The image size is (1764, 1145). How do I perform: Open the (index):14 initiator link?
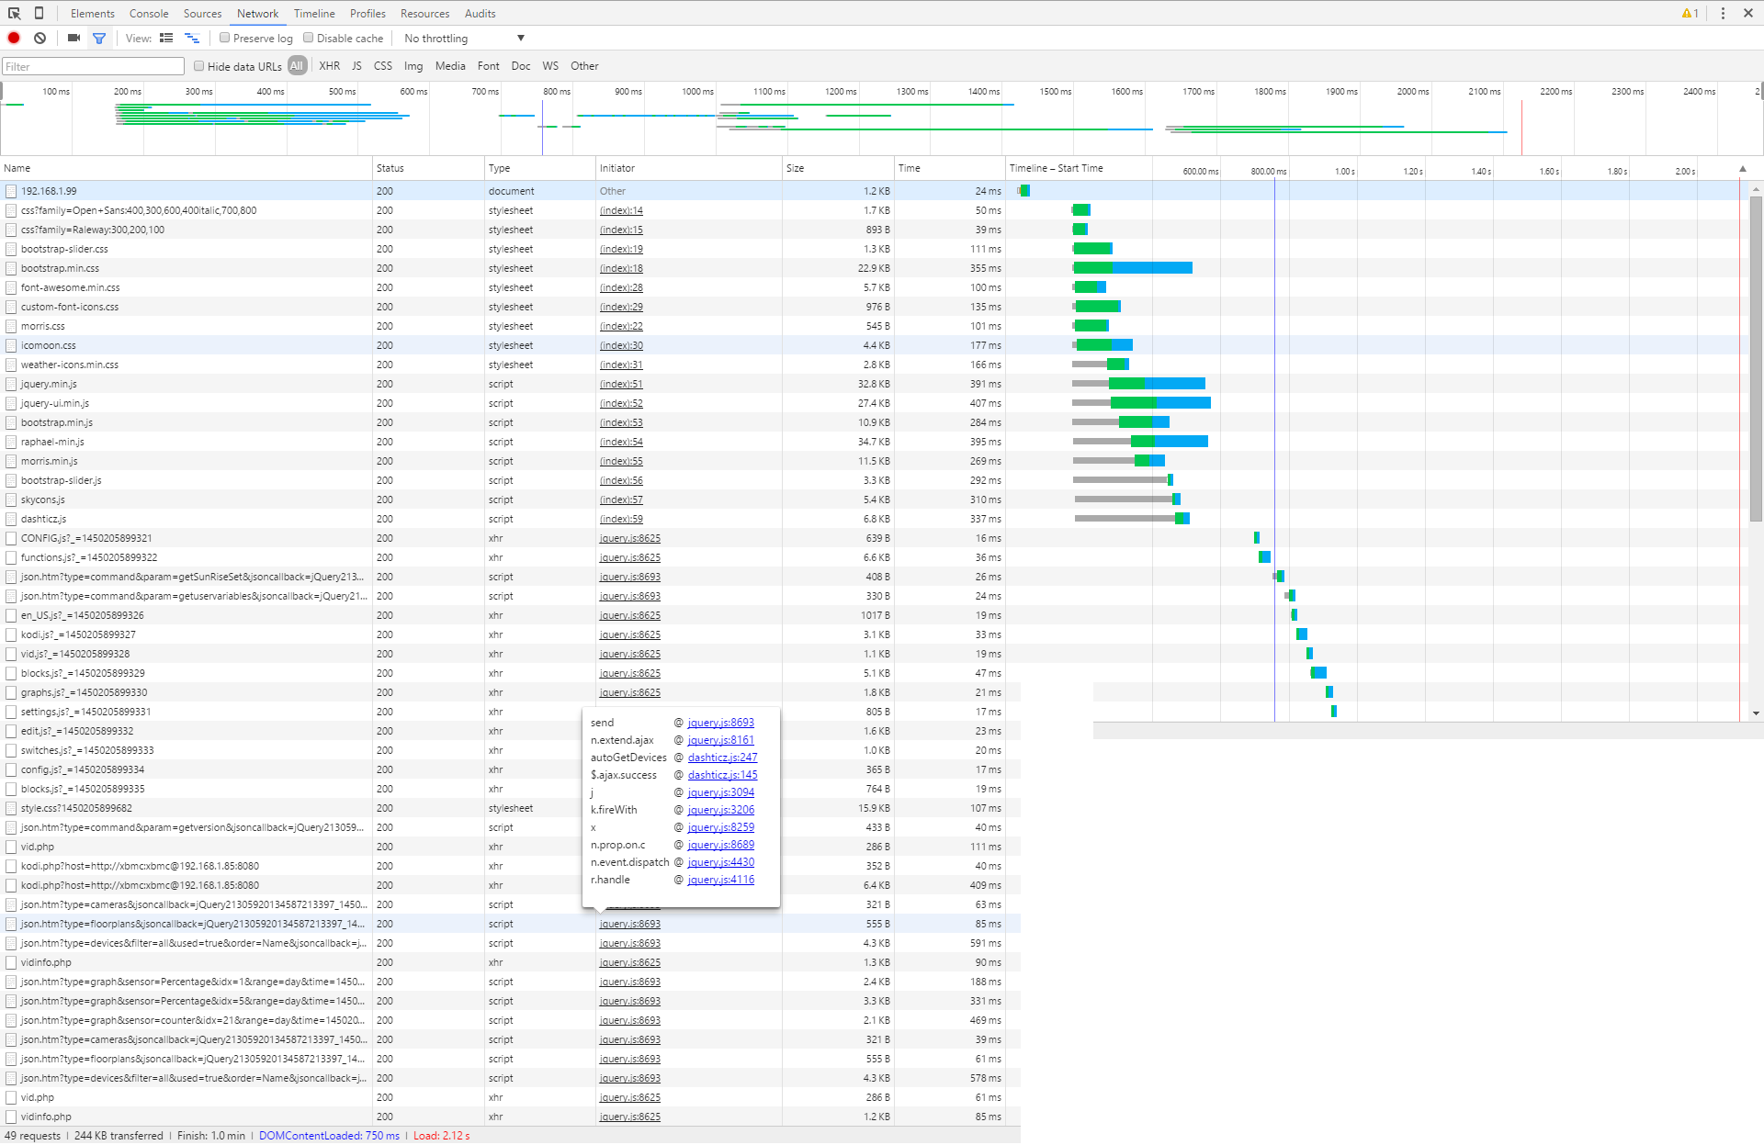point(621,210)
